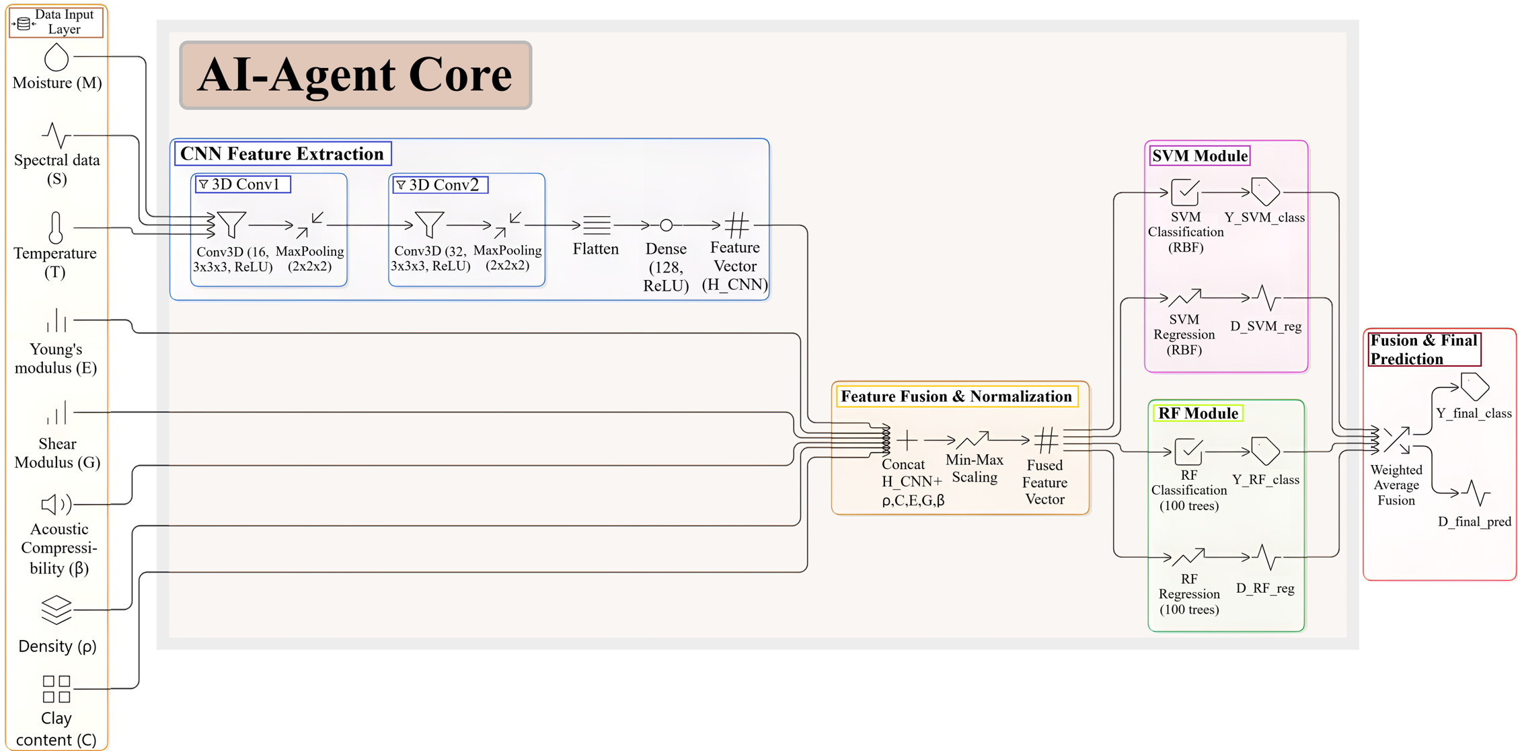Viewport: 1518px width, 751px height.
Task: Click the 'Feature Vector (H_CNN)' text label
Action: 735,266
